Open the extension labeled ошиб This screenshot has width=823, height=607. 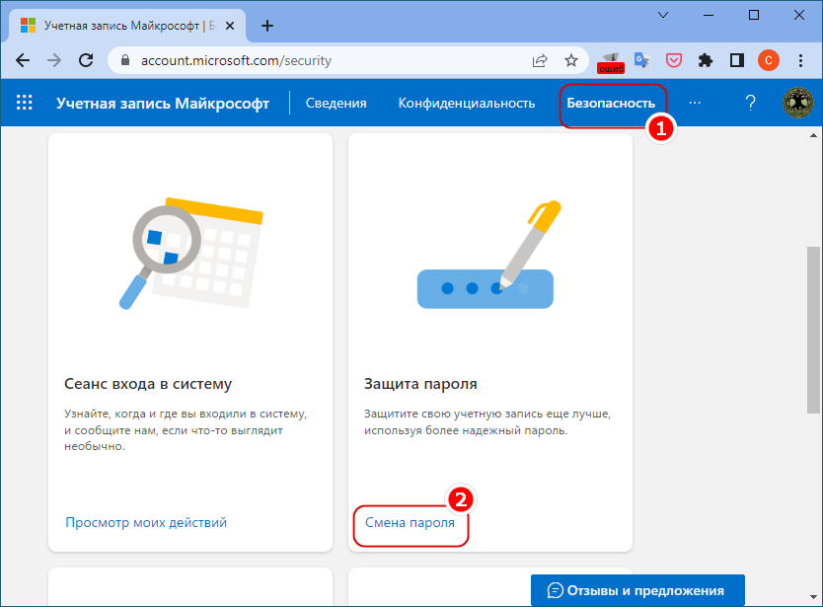coord(611,63)
